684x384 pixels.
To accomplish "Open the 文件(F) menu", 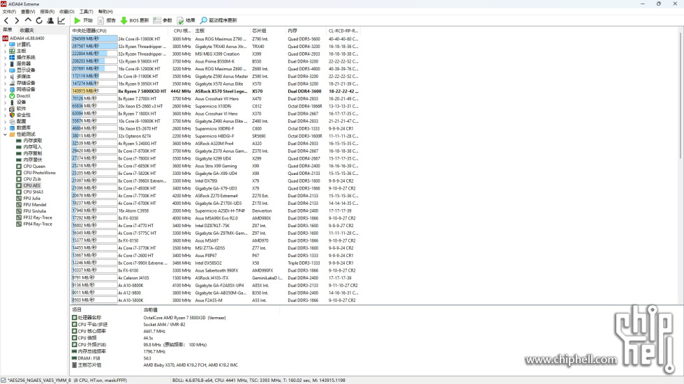I will click(x=9, y=12).
